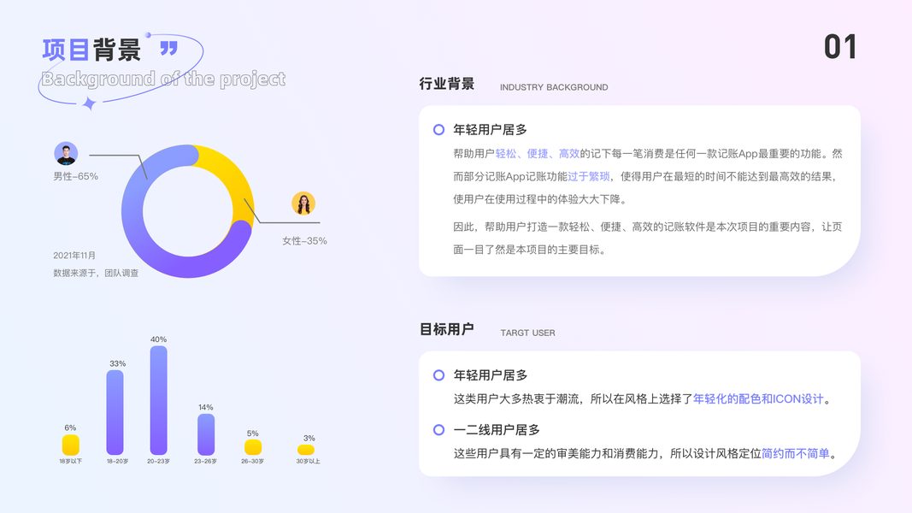Click the 2021年11月 date text
Image resolution: width=912 pixels, height=513 pixels.
(x=74, y=256)
